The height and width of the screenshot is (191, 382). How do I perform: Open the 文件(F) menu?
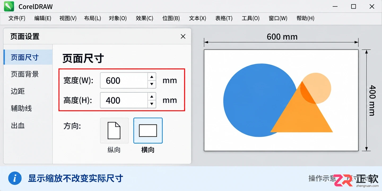point(17,18)
